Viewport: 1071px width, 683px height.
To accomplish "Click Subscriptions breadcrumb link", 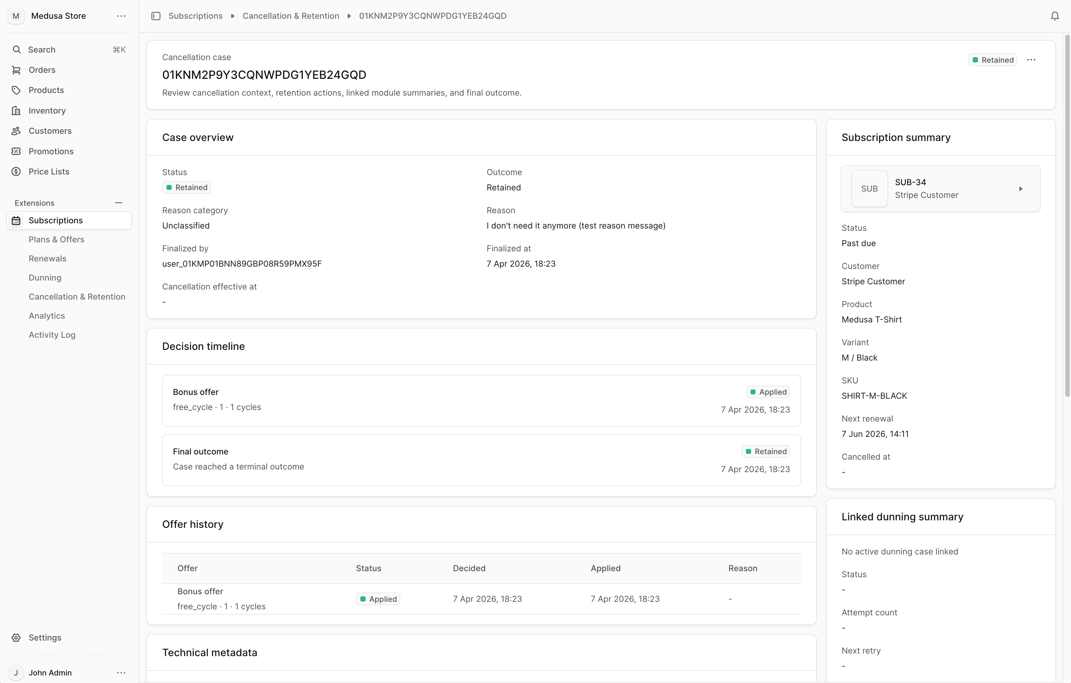I will (196, 16).
